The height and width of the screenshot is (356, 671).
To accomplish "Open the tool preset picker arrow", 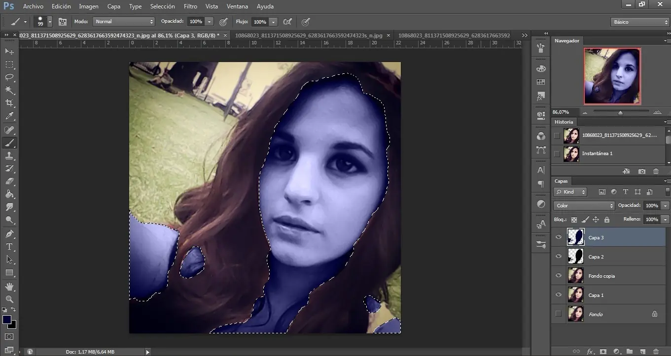I will point(25,22).
